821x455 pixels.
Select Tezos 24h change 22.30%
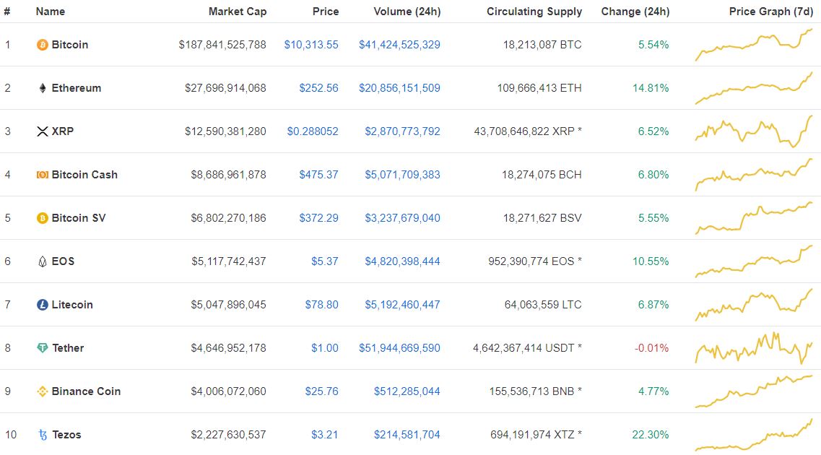click(651, 435)
